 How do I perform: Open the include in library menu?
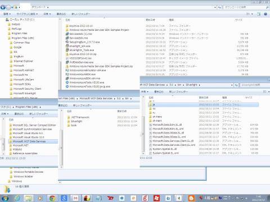(x=27, y=14)
